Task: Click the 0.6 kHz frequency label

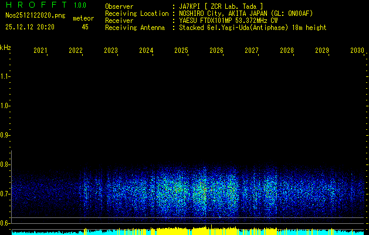Action: point(5,223)
